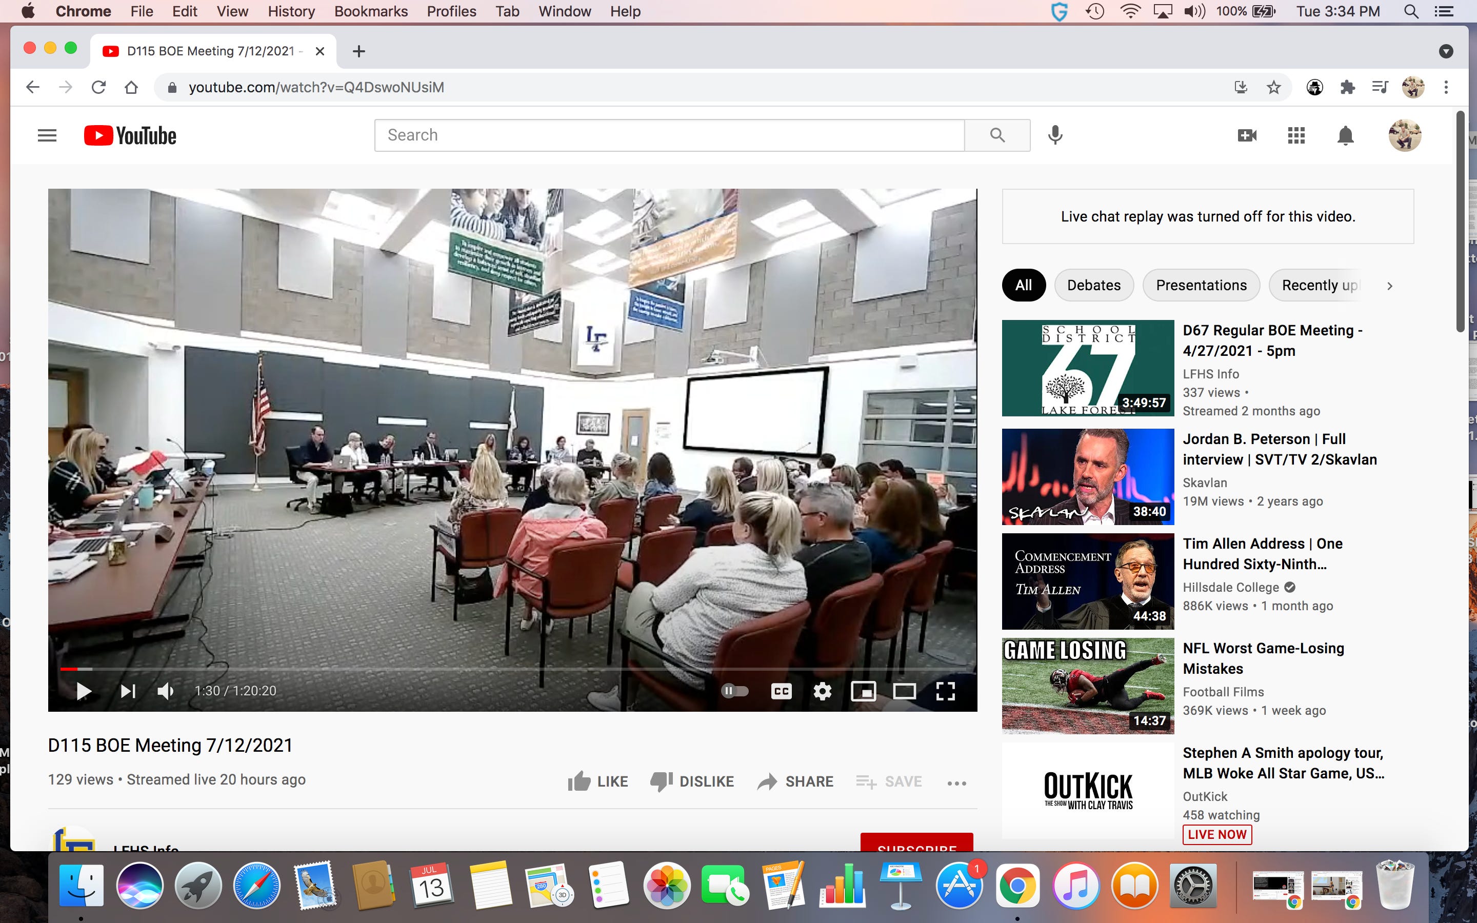This screenshot has height=923, width=1477.
Task: Click the address bar URL
Action: [316, 87]
